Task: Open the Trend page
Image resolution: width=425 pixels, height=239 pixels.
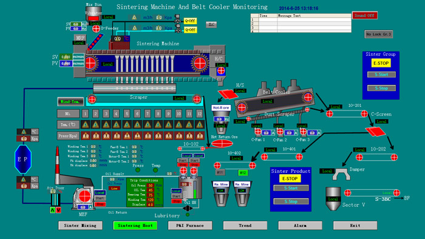Action: pyautogui.click(x=245, y=225)
